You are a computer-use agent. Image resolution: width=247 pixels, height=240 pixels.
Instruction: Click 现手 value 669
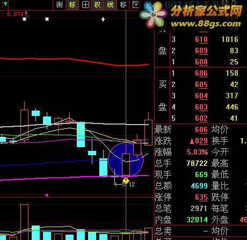(201, 174)
